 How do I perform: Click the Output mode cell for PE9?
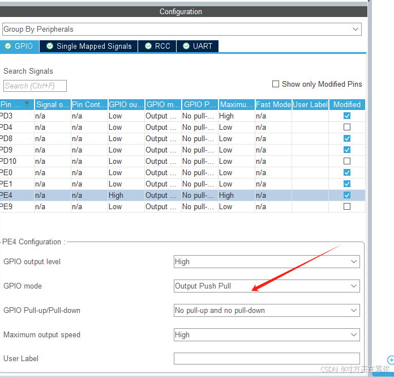coord(163,206)
